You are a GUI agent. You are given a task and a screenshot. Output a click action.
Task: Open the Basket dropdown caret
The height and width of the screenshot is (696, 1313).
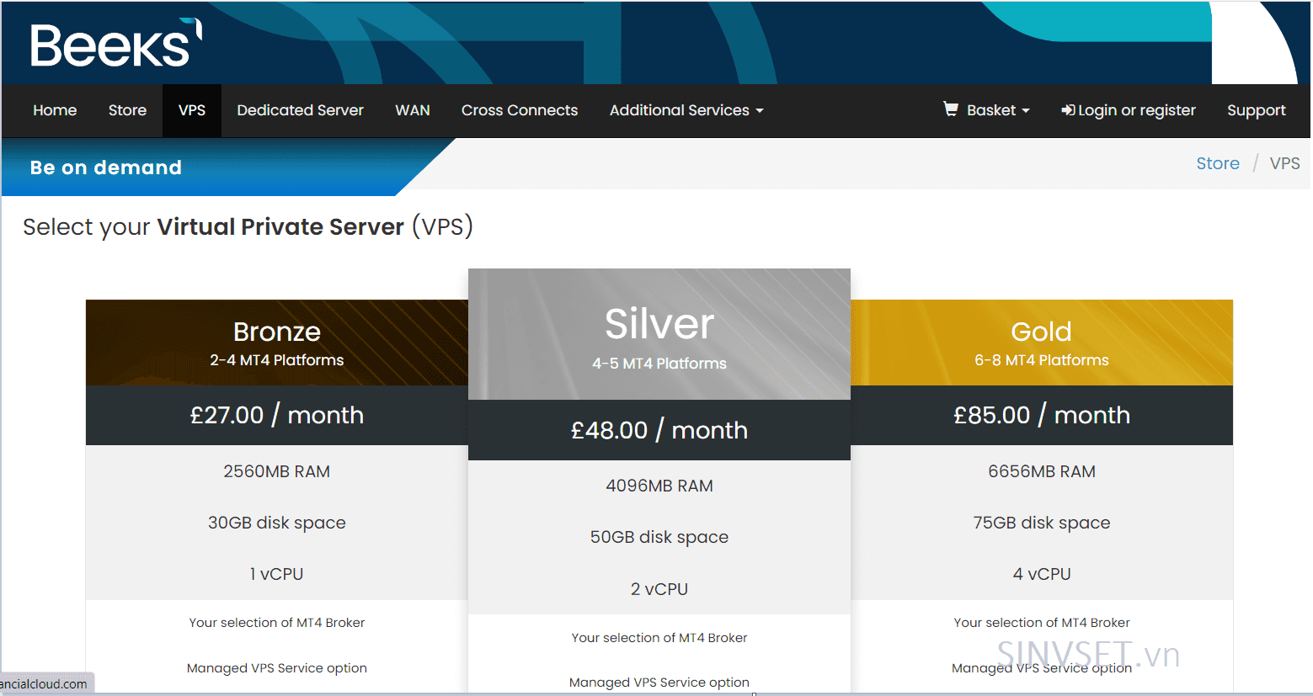tap(1026, 111)
